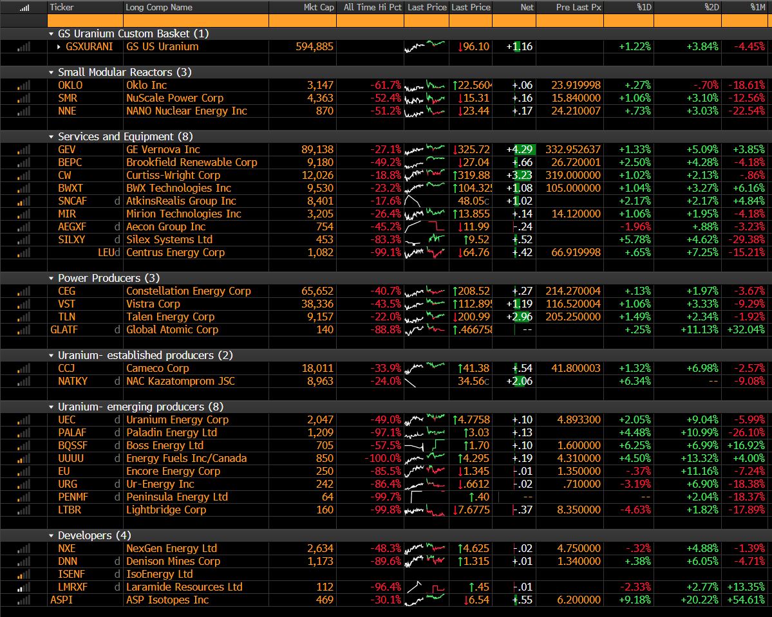
Task: Collapse Uranium established producers group
Action: click(x=52, y=355)
